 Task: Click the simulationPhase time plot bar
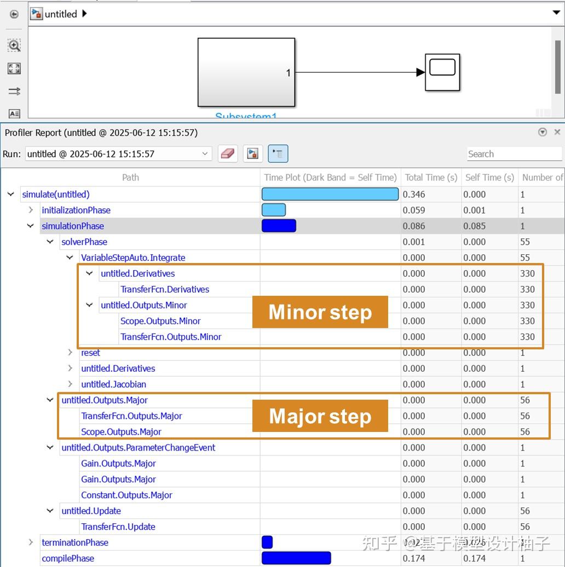click(x=279, y=225)
